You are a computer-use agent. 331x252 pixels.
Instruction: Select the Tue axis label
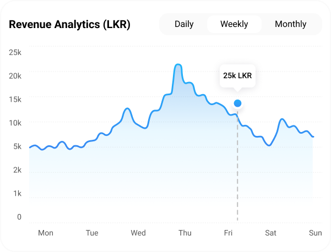[x=92, y=233]
